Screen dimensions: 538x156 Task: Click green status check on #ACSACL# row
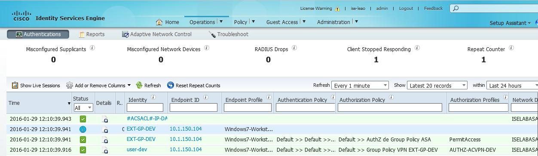[x=83, y=119]
